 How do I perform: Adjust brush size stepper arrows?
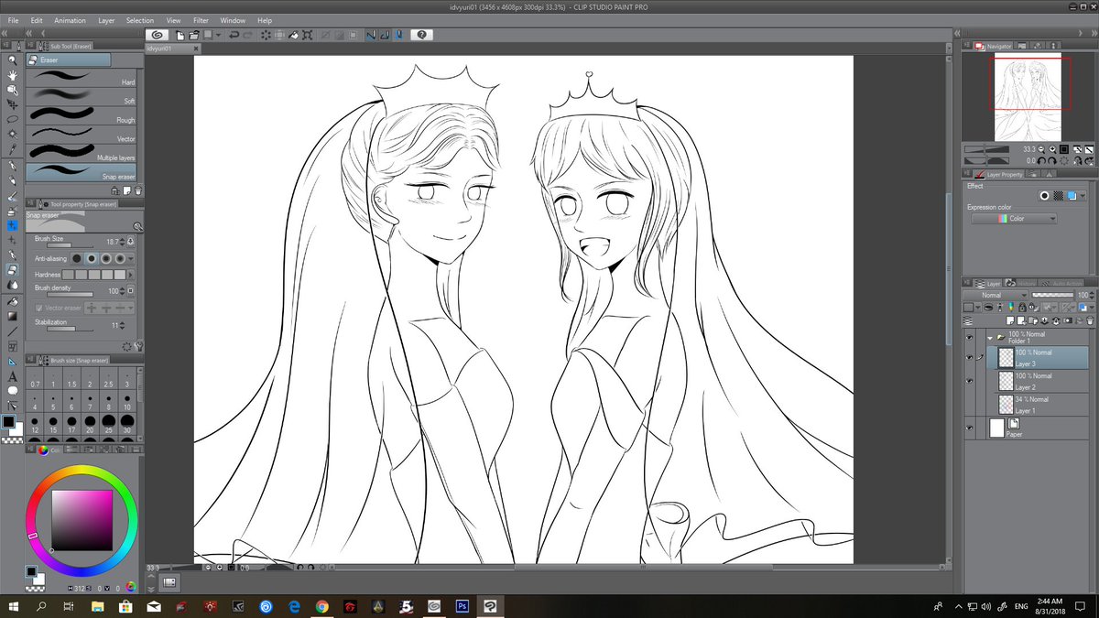coord(124,242)
